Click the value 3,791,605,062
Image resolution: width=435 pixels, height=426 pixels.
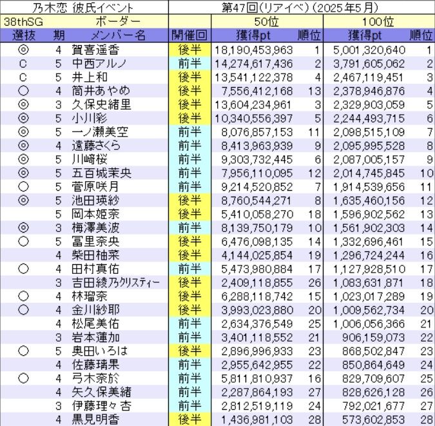point(369,64)
